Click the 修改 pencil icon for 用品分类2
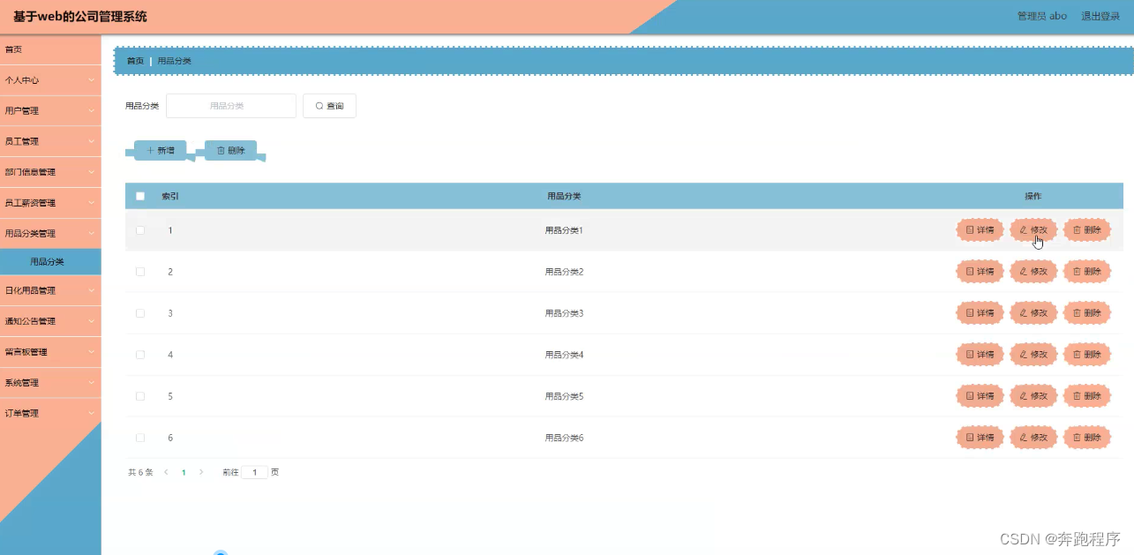 (x=1022, y=271)
